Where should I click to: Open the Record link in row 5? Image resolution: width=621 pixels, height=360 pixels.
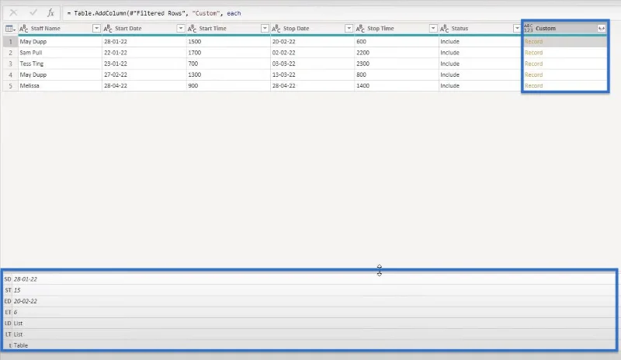pyautogui.click(x=533, y=86)
